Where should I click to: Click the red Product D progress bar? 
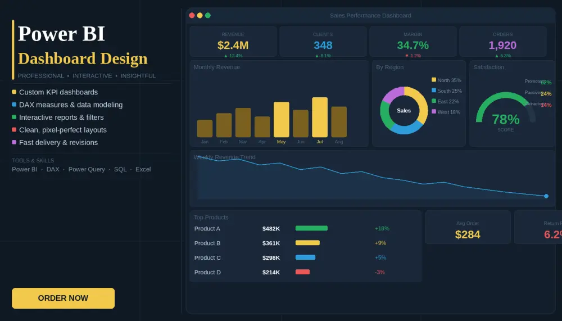pos(302,272)
